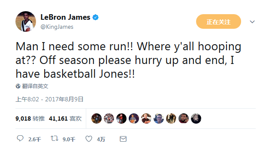
Task: Click the retweet arrows icon
Action: tap(54, 139)
